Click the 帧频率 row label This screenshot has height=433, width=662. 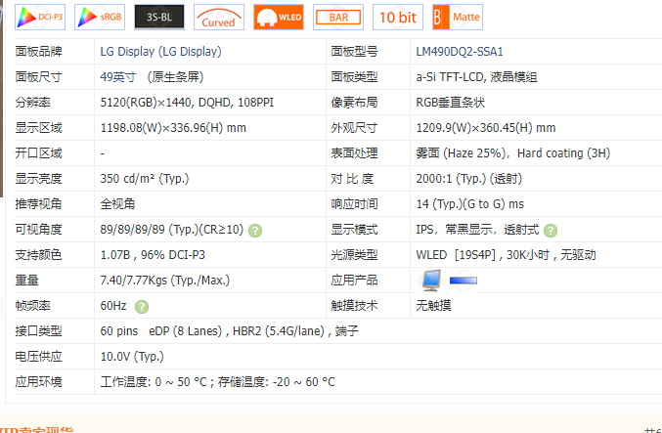click(x=32, y=305)
